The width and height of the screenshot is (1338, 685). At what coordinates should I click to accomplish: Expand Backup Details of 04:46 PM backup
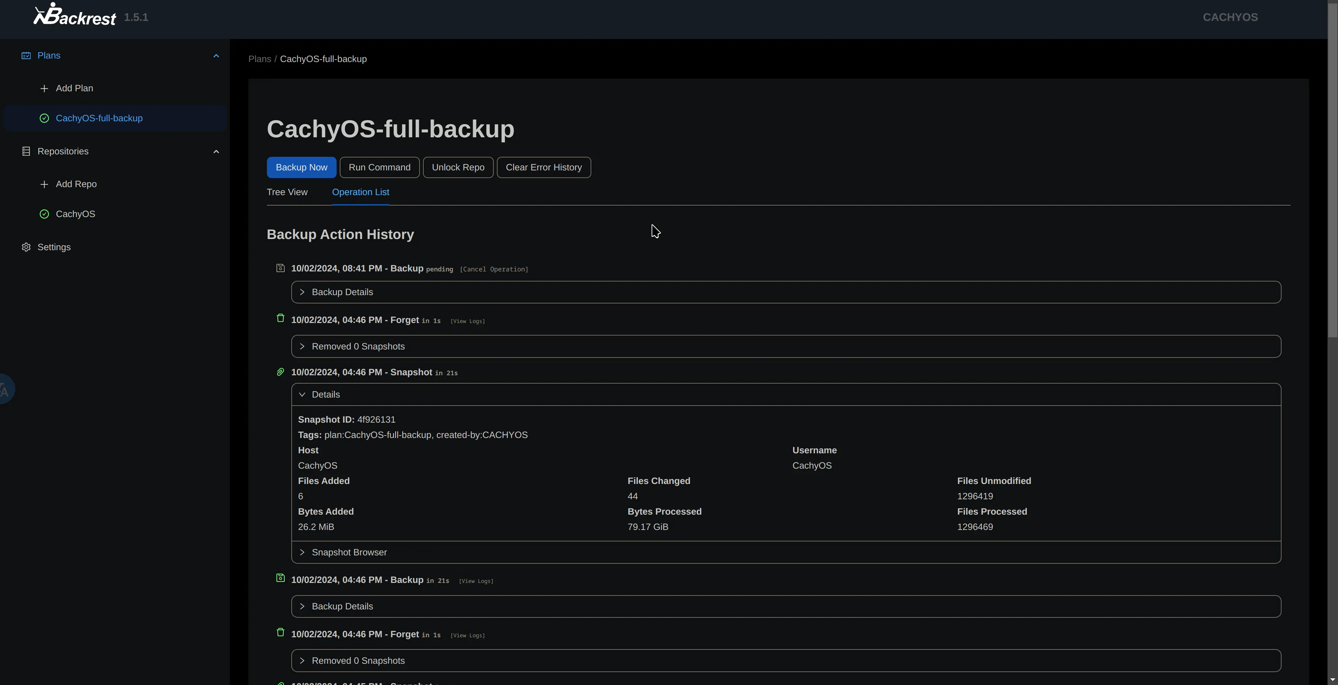(x=786, y=607)
